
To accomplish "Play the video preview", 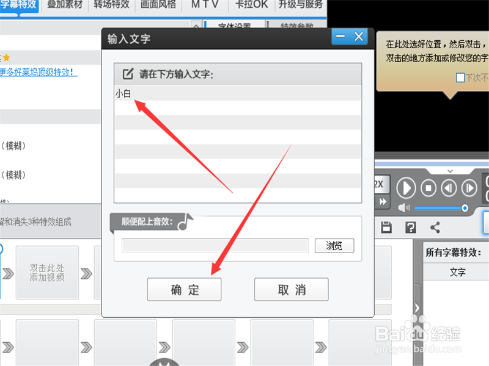I will 406,188.
